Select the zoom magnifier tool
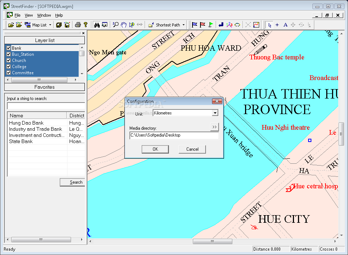 point(115,25)
